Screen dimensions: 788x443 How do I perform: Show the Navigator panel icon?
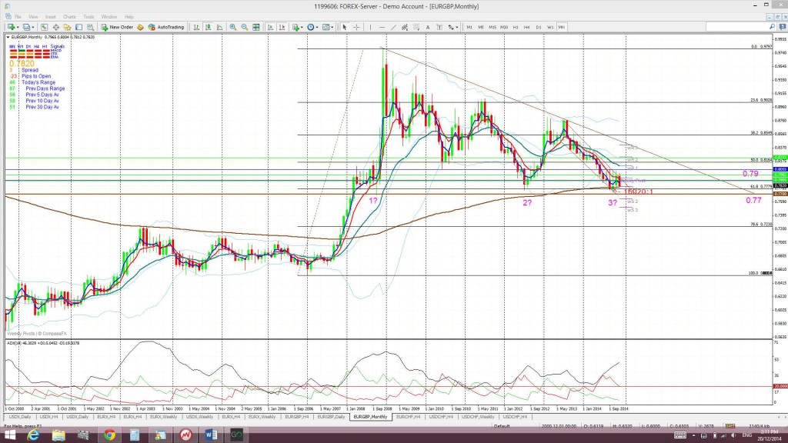[x=67, y=27]
